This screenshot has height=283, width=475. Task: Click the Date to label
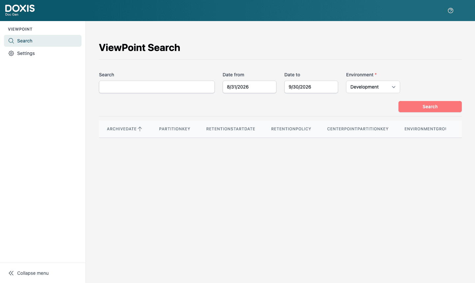click(292, 75)
